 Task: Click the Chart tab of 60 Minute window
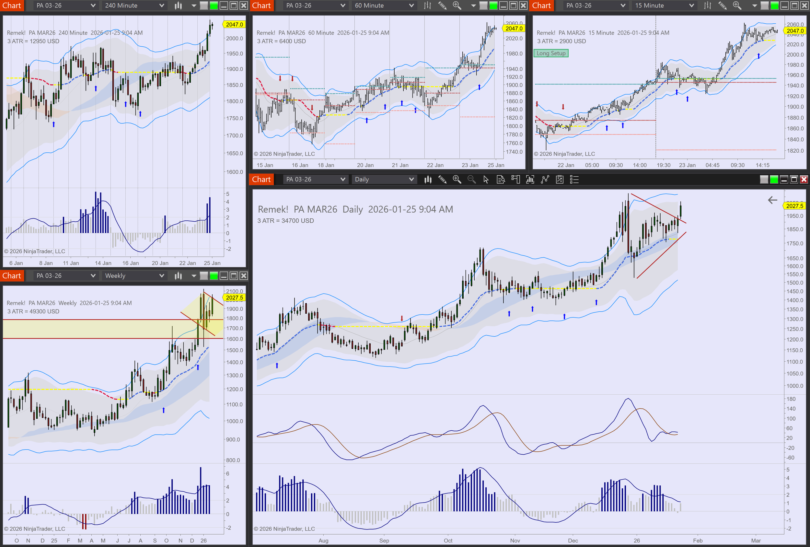click(261, 6)
